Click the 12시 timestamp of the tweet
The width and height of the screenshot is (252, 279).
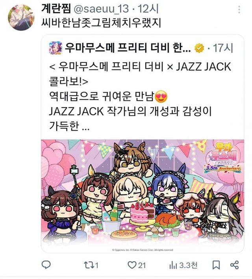click(x=148, y=9)
